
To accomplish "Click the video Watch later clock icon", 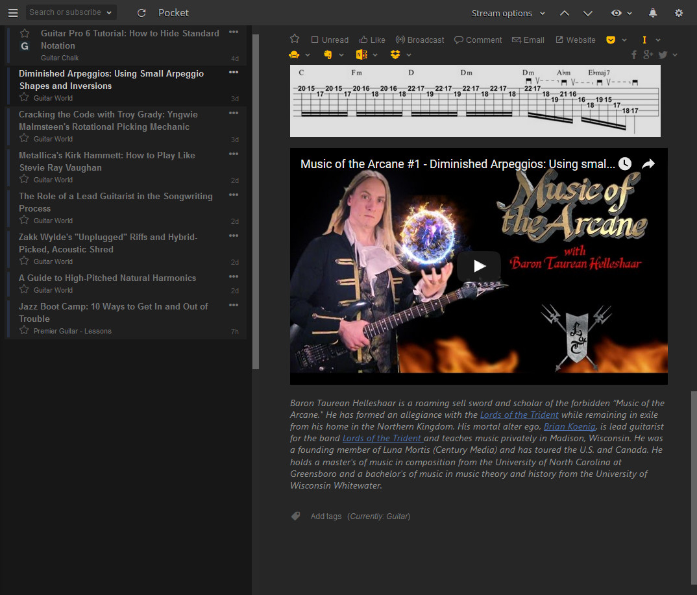I will pos(624,164).
